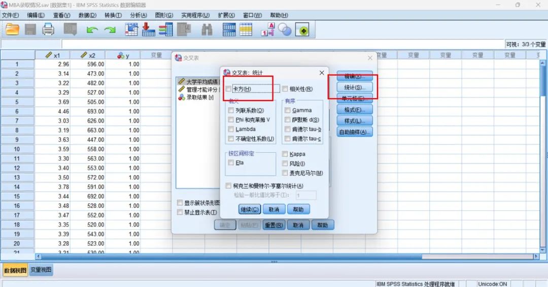
Task: Click cell with value 693.00
Action: [88, 111]
